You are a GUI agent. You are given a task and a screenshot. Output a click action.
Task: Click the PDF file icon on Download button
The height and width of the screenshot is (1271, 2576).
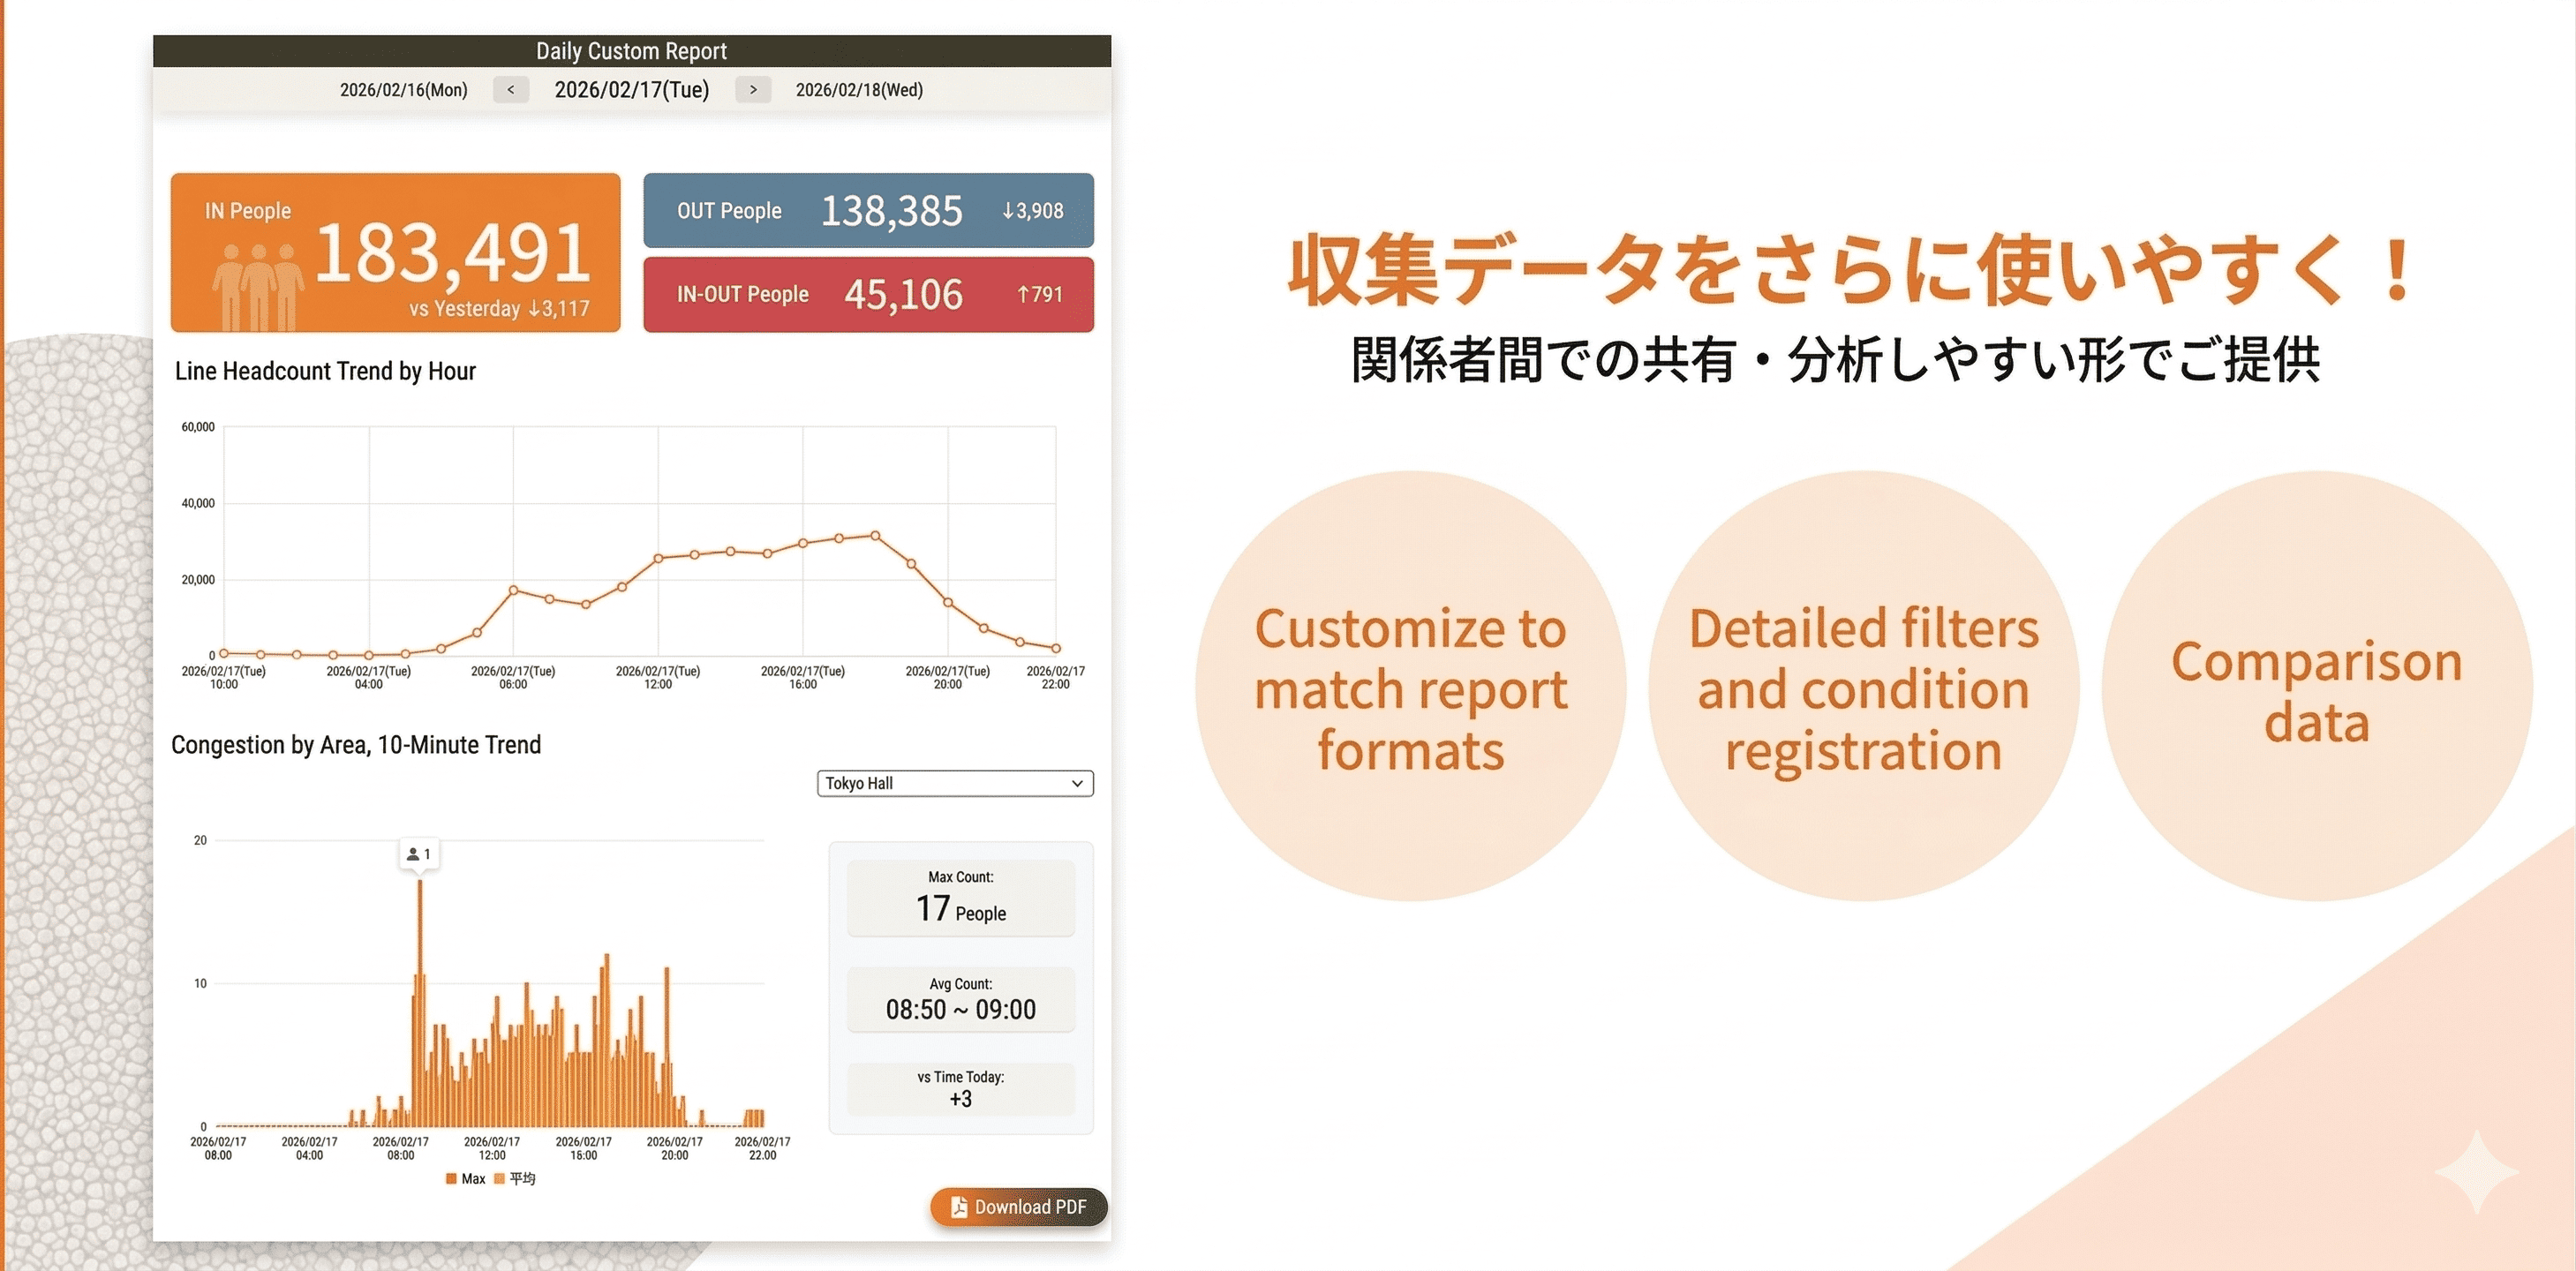pos(958,1207)
